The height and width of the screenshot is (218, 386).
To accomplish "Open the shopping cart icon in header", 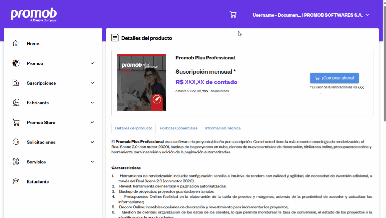I will [233, 15].
